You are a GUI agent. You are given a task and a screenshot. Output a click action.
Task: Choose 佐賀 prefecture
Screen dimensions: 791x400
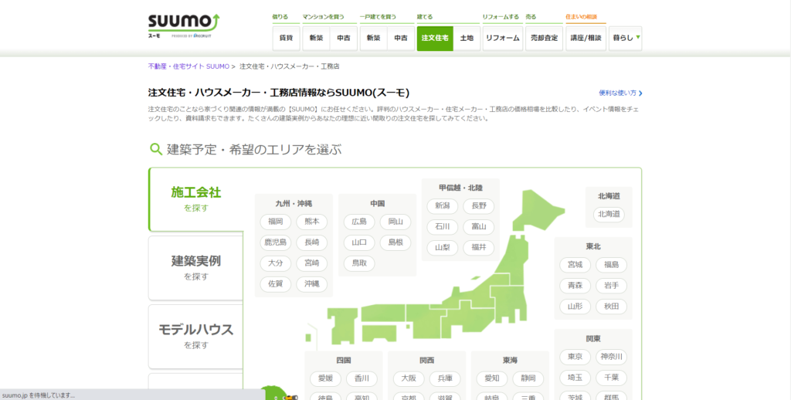tap(276, 284)
